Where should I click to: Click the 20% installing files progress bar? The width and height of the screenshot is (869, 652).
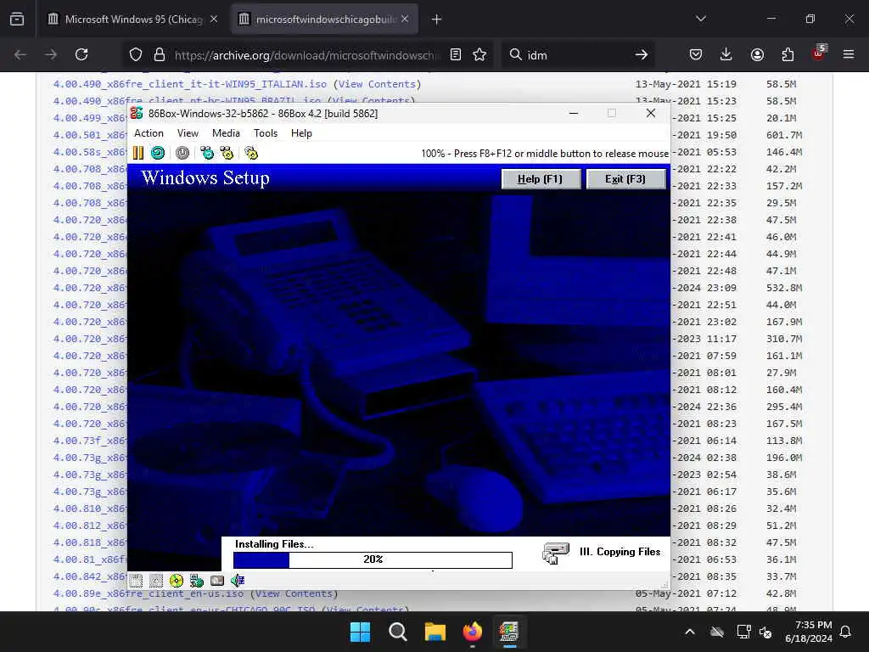click(373, 559)
